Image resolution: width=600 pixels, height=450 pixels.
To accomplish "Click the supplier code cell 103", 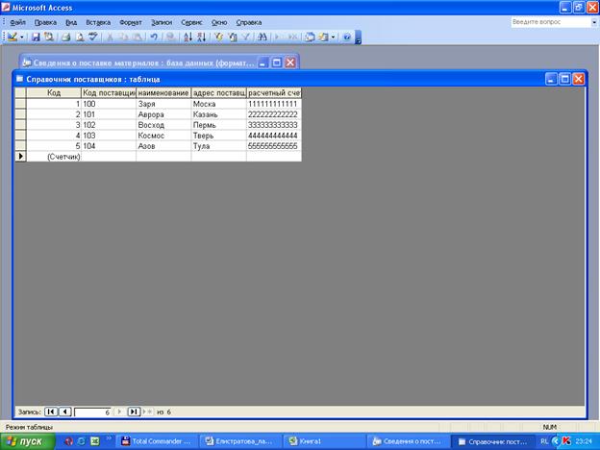I will [x=109, y=136].
